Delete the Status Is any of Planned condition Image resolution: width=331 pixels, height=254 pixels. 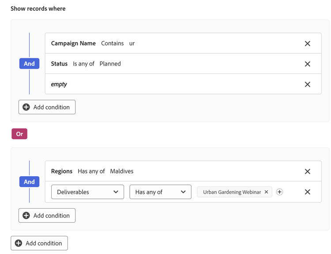[308, 64]
